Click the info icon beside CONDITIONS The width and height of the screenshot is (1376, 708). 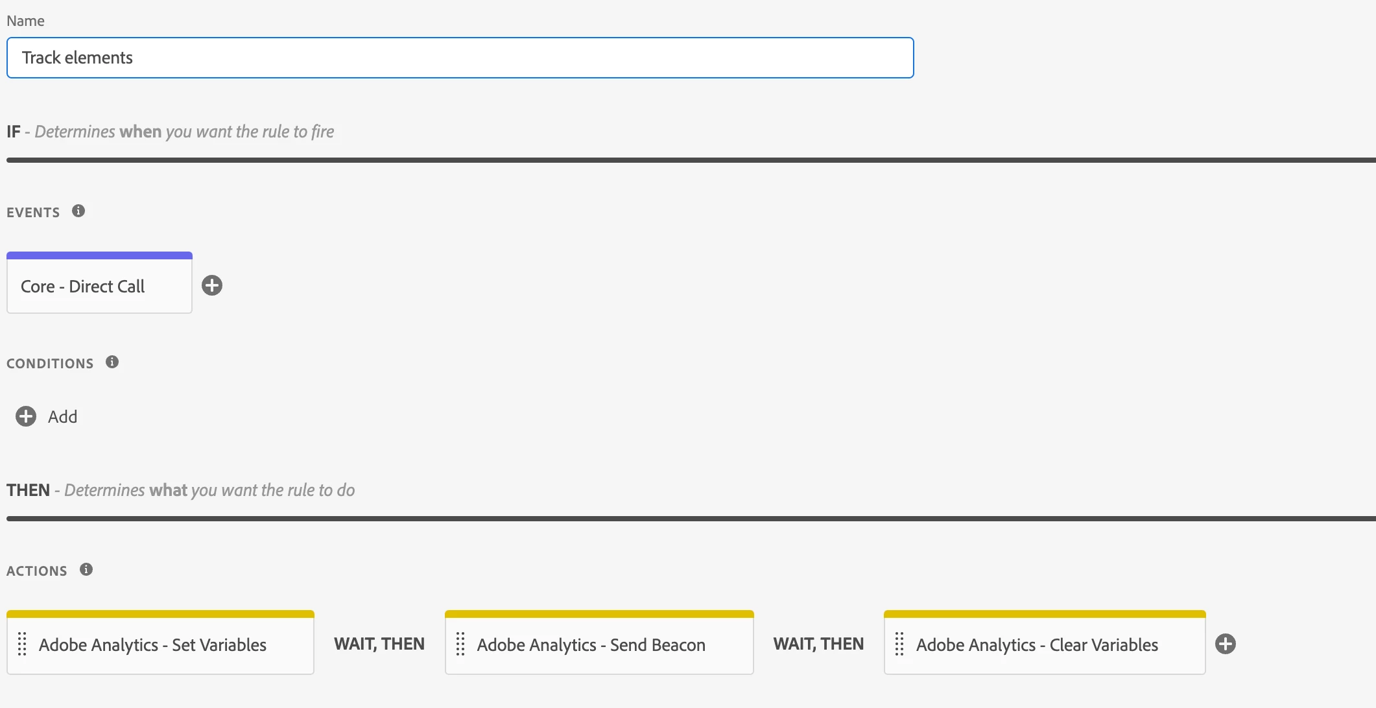coord(112,362)
